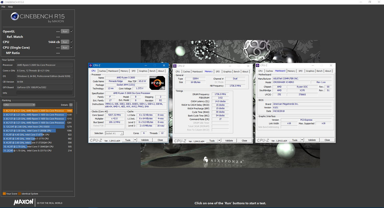Run the CPU Single Core test
The width and height of the screenshot is (384, 208).
point(64,48)
